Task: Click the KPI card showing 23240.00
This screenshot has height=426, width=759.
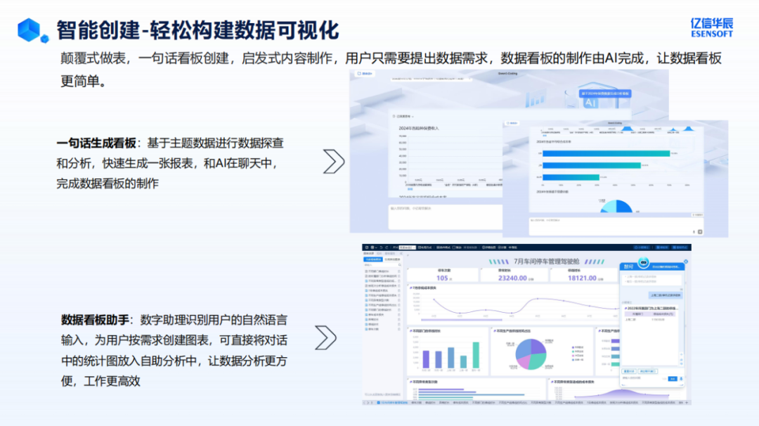Action: point(514,274)
